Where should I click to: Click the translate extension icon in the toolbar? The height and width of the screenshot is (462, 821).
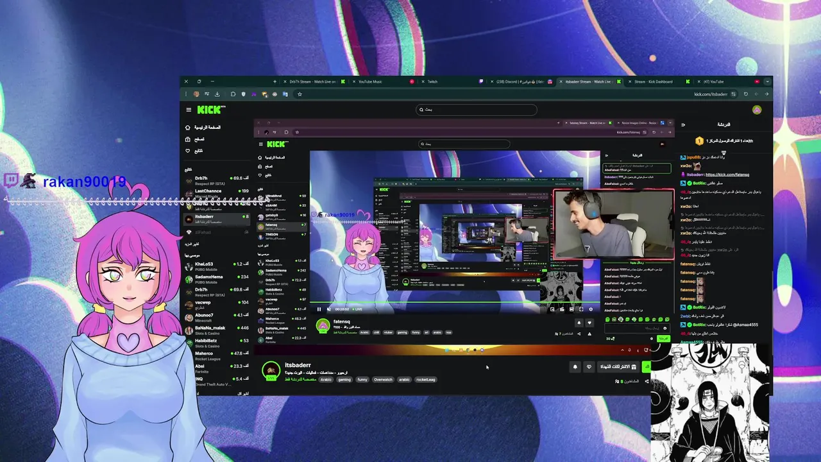click(285, 94)
